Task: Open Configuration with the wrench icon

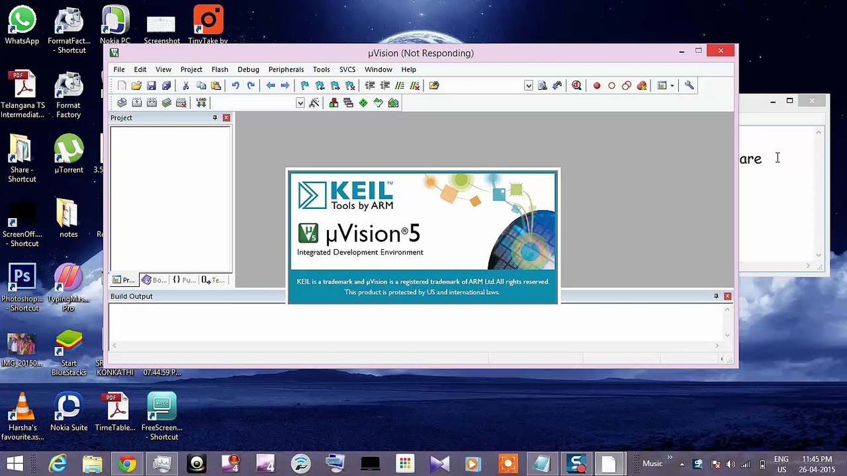Action: [x=689, y=85]
